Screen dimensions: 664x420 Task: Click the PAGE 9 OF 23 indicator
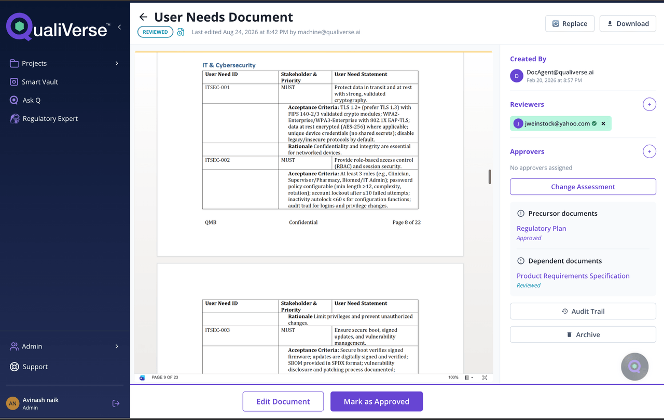tap(164, 377)
